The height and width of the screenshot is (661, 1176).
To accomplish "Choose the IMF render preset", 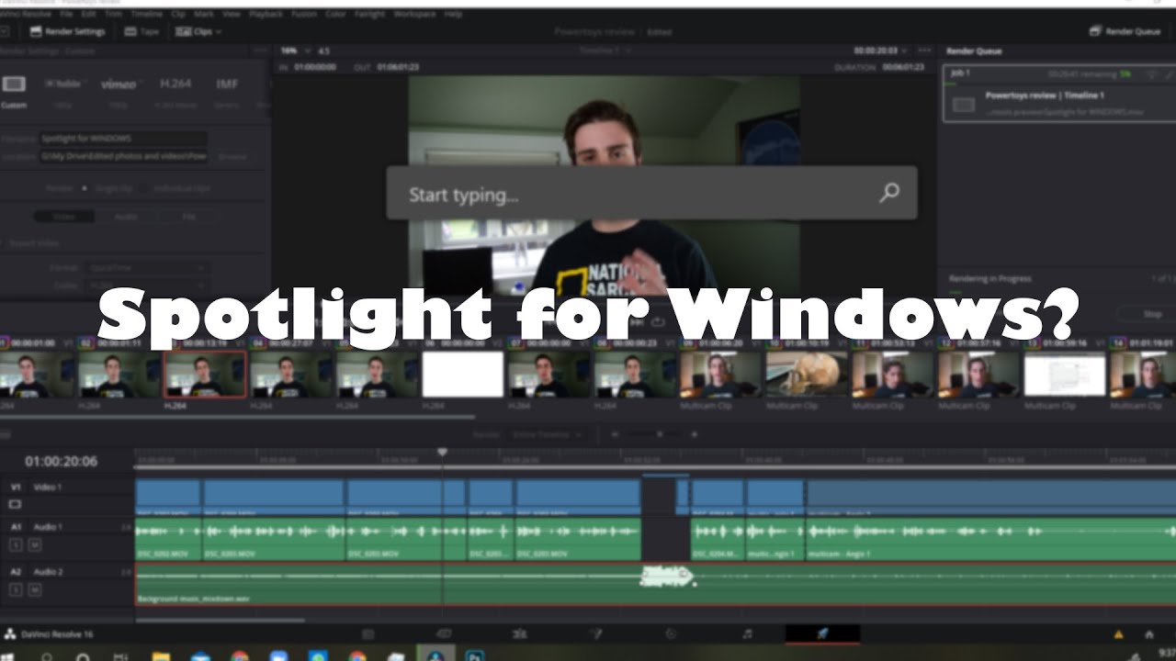I will point(227,84).
